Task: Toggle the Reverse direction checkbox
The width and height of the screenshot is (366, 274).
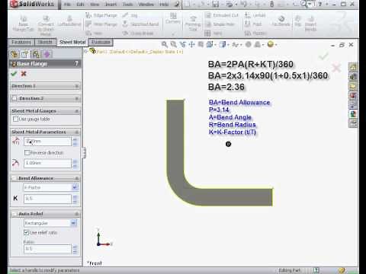Action: pyautogui.click(x=27, y=152)
